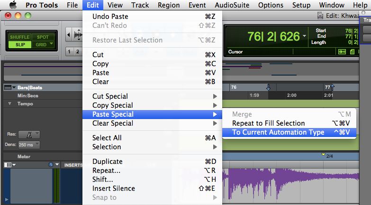Expand the Selection submenu

pyautogui.click(x=153, y=146)
